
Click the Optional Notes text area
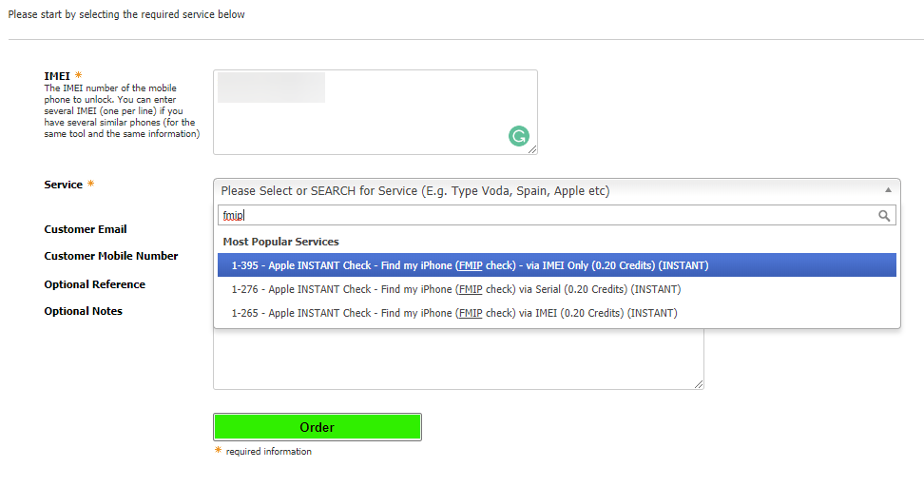click(x=458, y=359)
